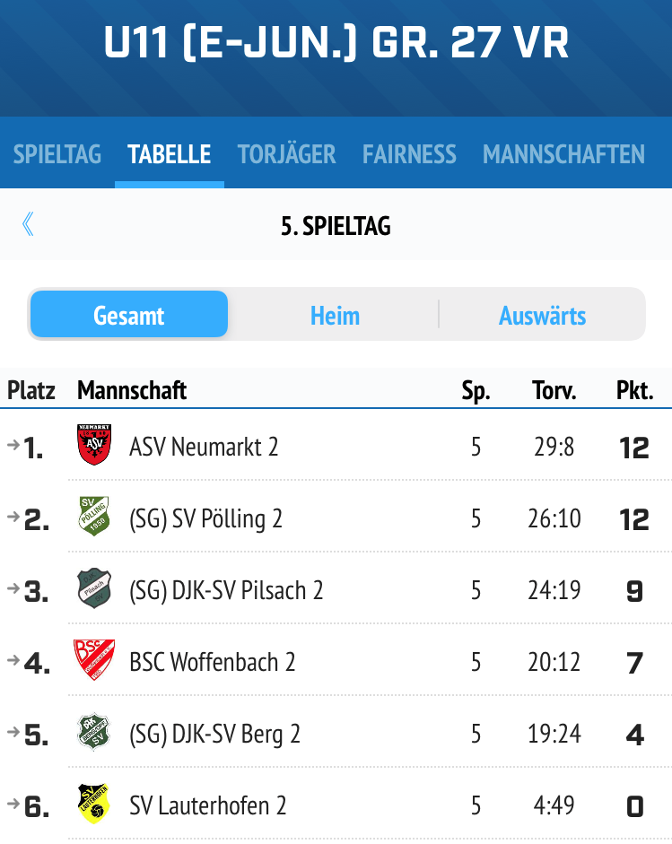Go to previous matchday with double chevron

click(x=28, y=224)
